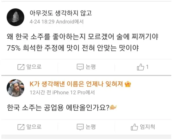Tap the speech bubble icon under the second comment
Screen dimensions: 174x139
pyautogui.click(x=80, y=127)
